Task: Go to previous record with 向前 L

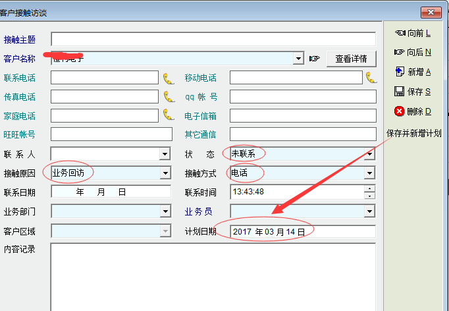Action: [412, 33]
